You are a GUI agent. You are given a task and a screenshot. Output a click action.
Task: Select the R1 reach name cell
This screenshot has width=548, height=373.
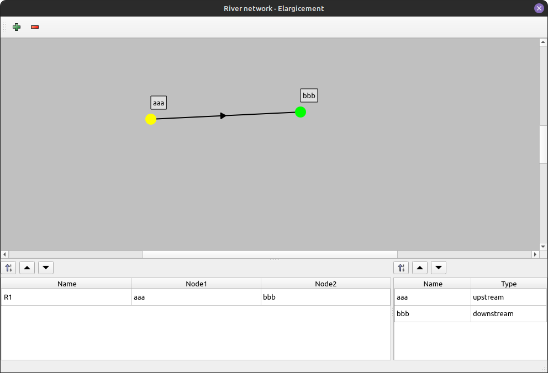point(66,297)
